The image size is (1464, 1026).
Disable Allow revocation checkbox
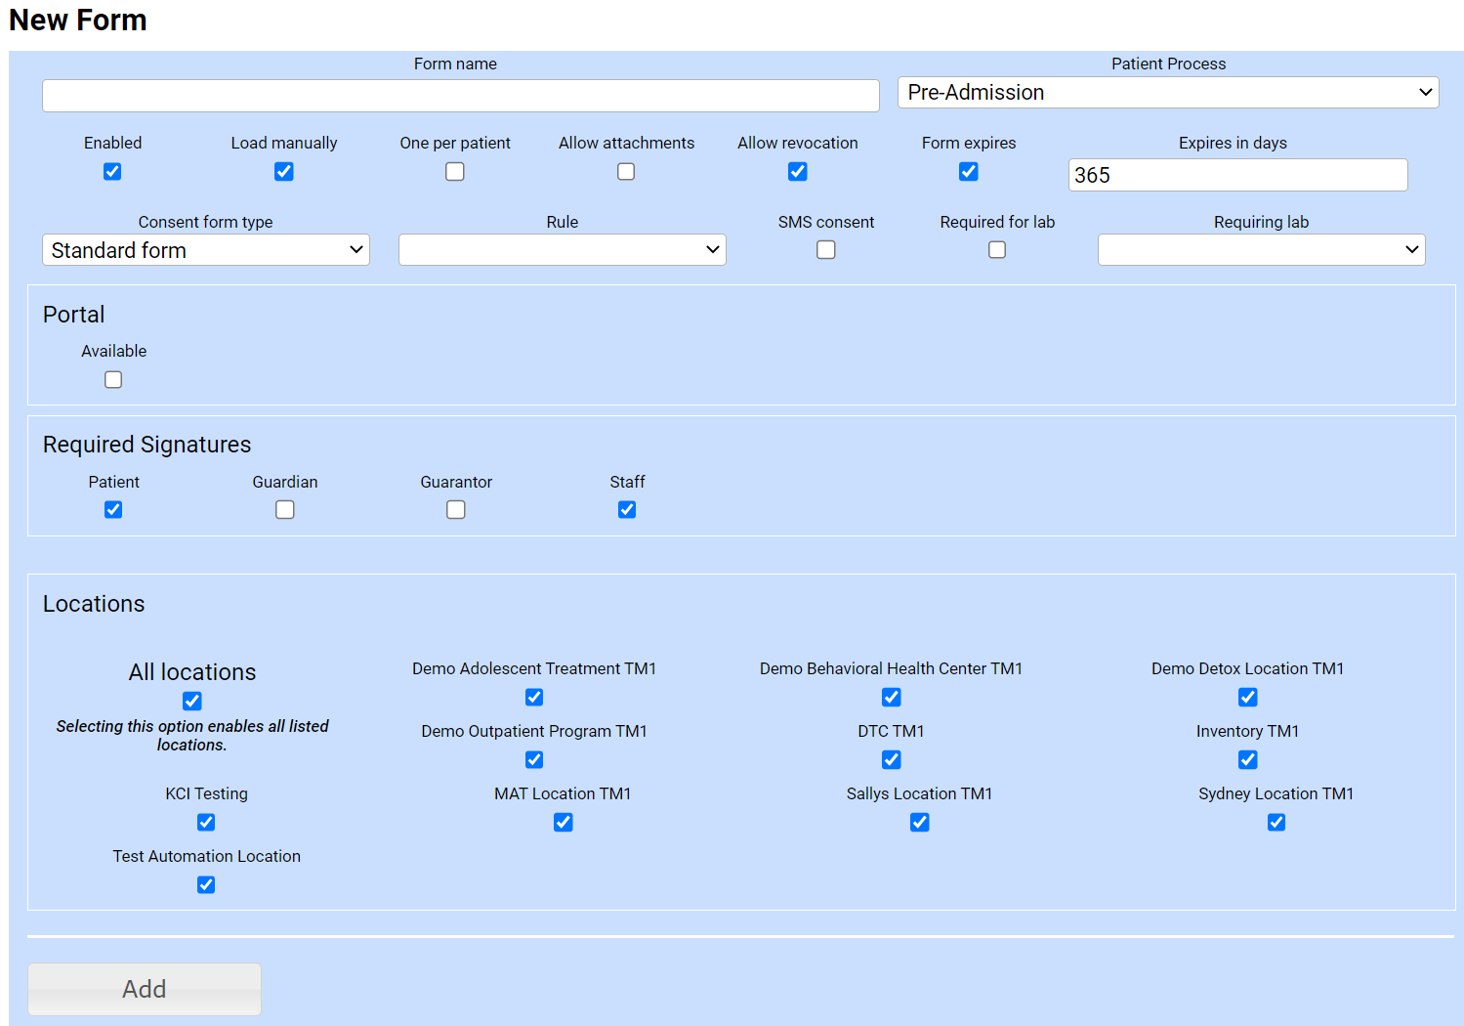coord(798,172)
